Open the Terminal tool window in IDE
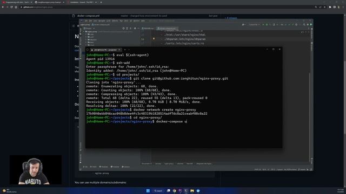The width and height of the screenshot is (346, 194). [x=115, y=167]
